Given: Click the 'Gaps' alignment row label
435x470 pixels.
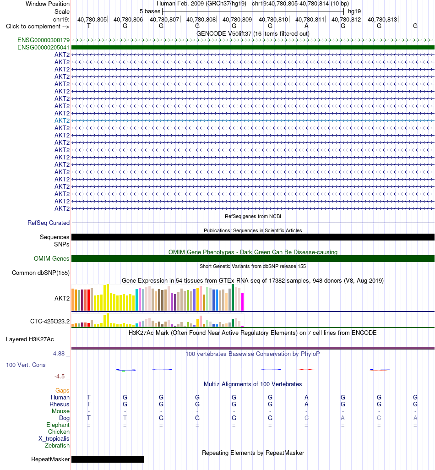Looking at the screenshot, I should click(62, 391).
